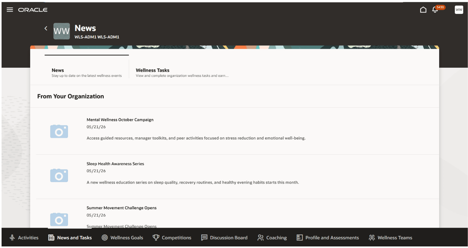Image resolution: width=468 pixels, height=248 pixels.
Task: Click the Oracle logo
Action: (x=33, y=10)
